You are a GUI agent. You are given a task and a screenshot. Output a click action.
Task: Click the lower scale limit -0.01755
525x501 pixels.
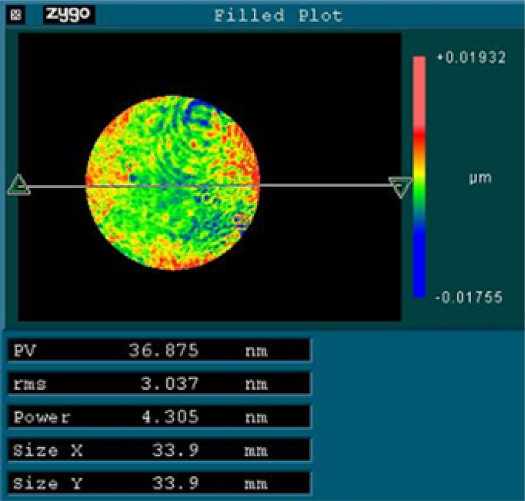click(x=469, y=297)
